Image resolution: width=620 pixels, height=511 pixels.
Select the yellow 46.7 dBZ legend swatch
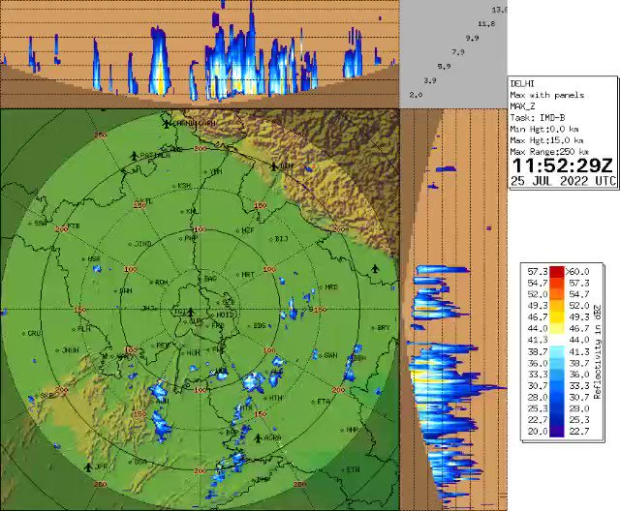[557, 328]
